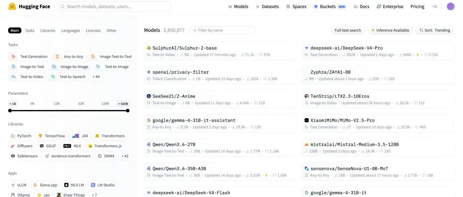Viewport: 463px width, 197px height.
Task: Click the left handle of the Parameters slider
Action: [x=10, y=110]
